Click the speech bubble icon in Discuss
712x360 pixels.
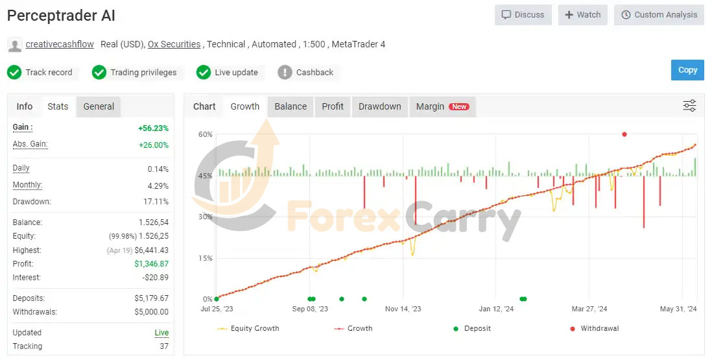[x=506, y=15]
